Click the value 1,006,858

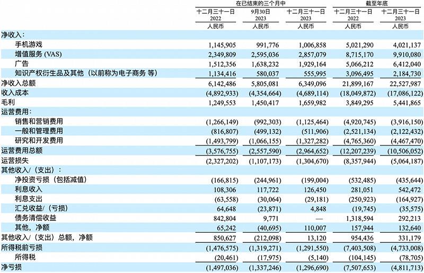[x=312, y=45]
